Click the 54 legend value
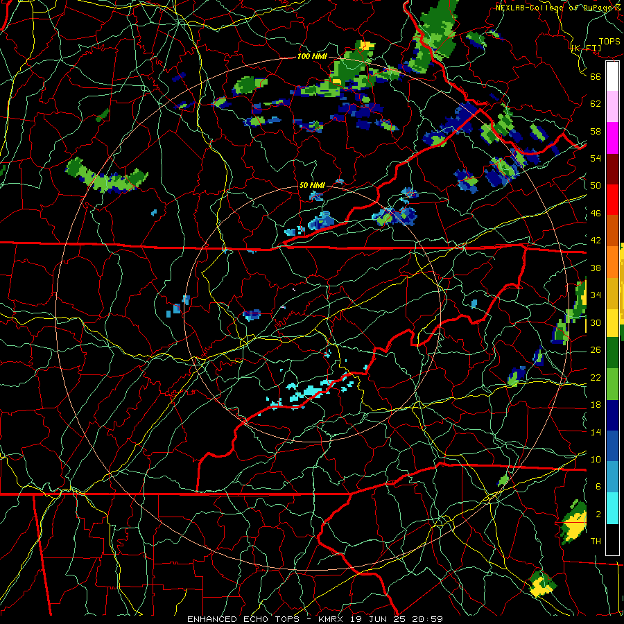Viewport: 624px width, 624px height. [x=596, y=158]
